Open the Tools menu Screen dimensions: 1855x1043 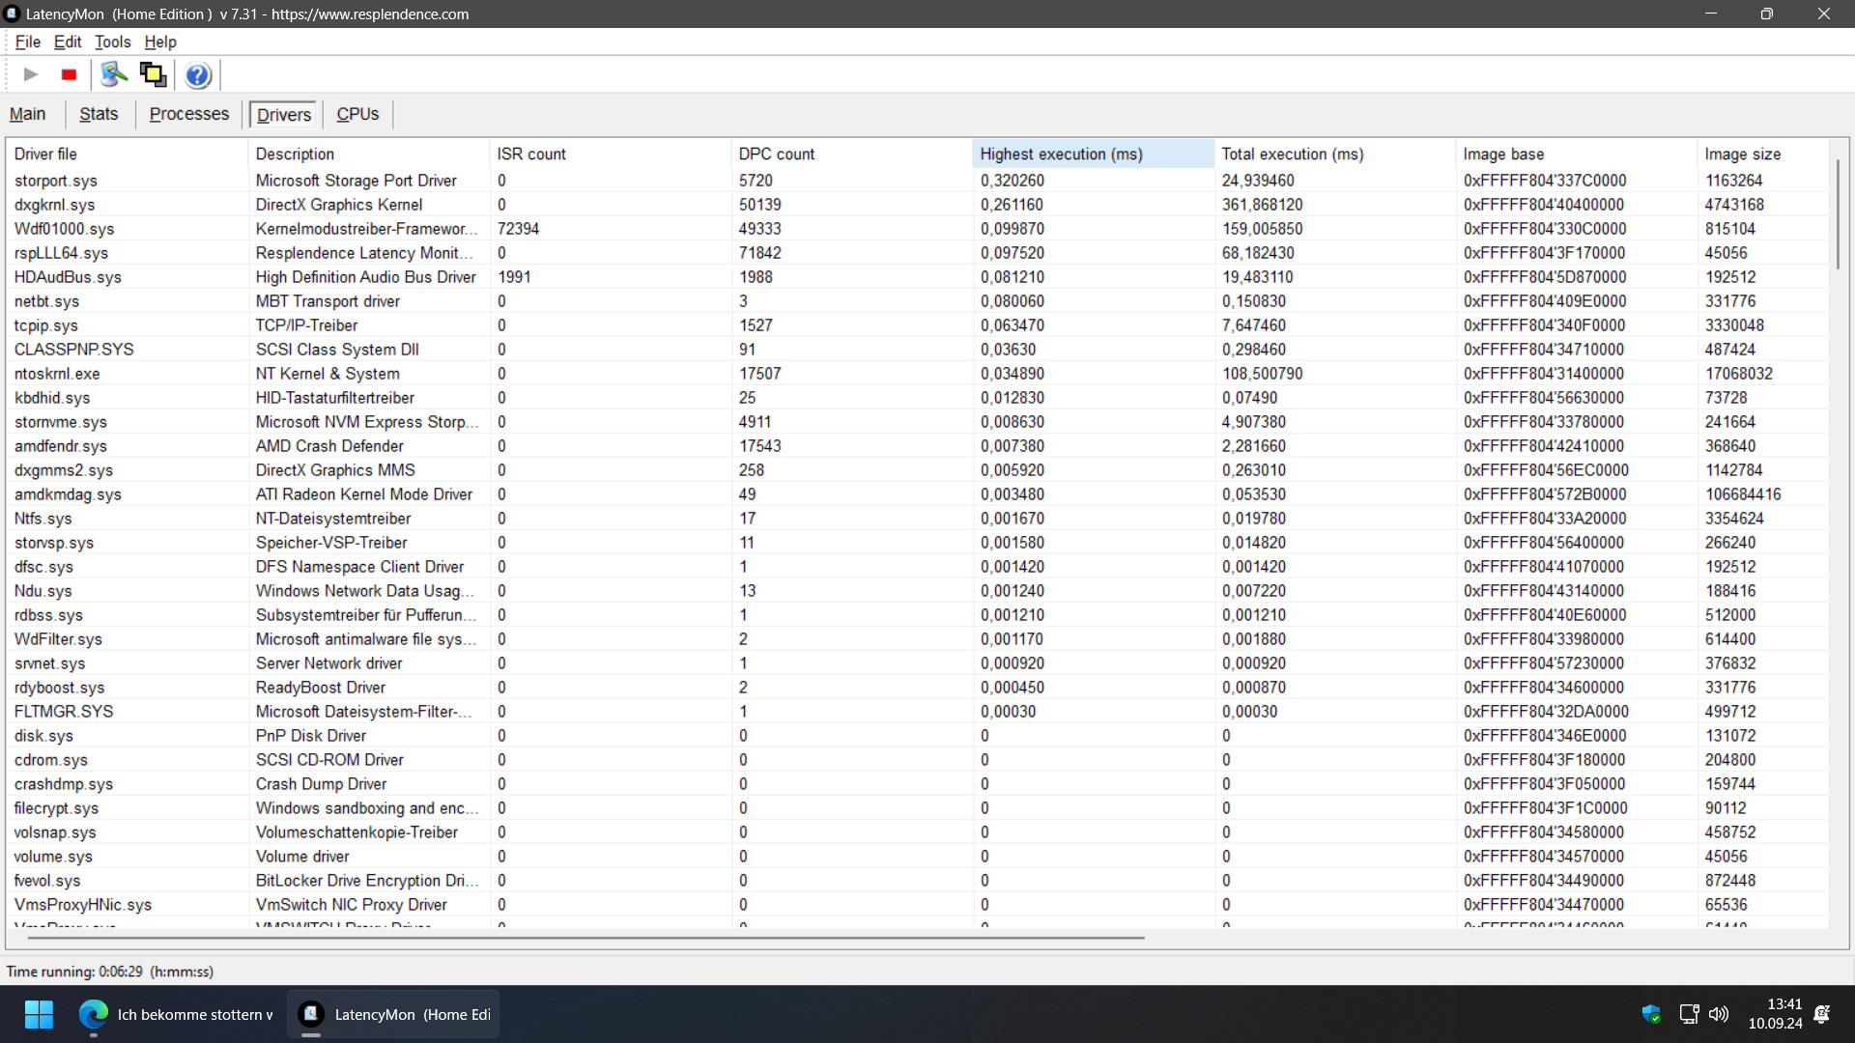pos(112,42)
